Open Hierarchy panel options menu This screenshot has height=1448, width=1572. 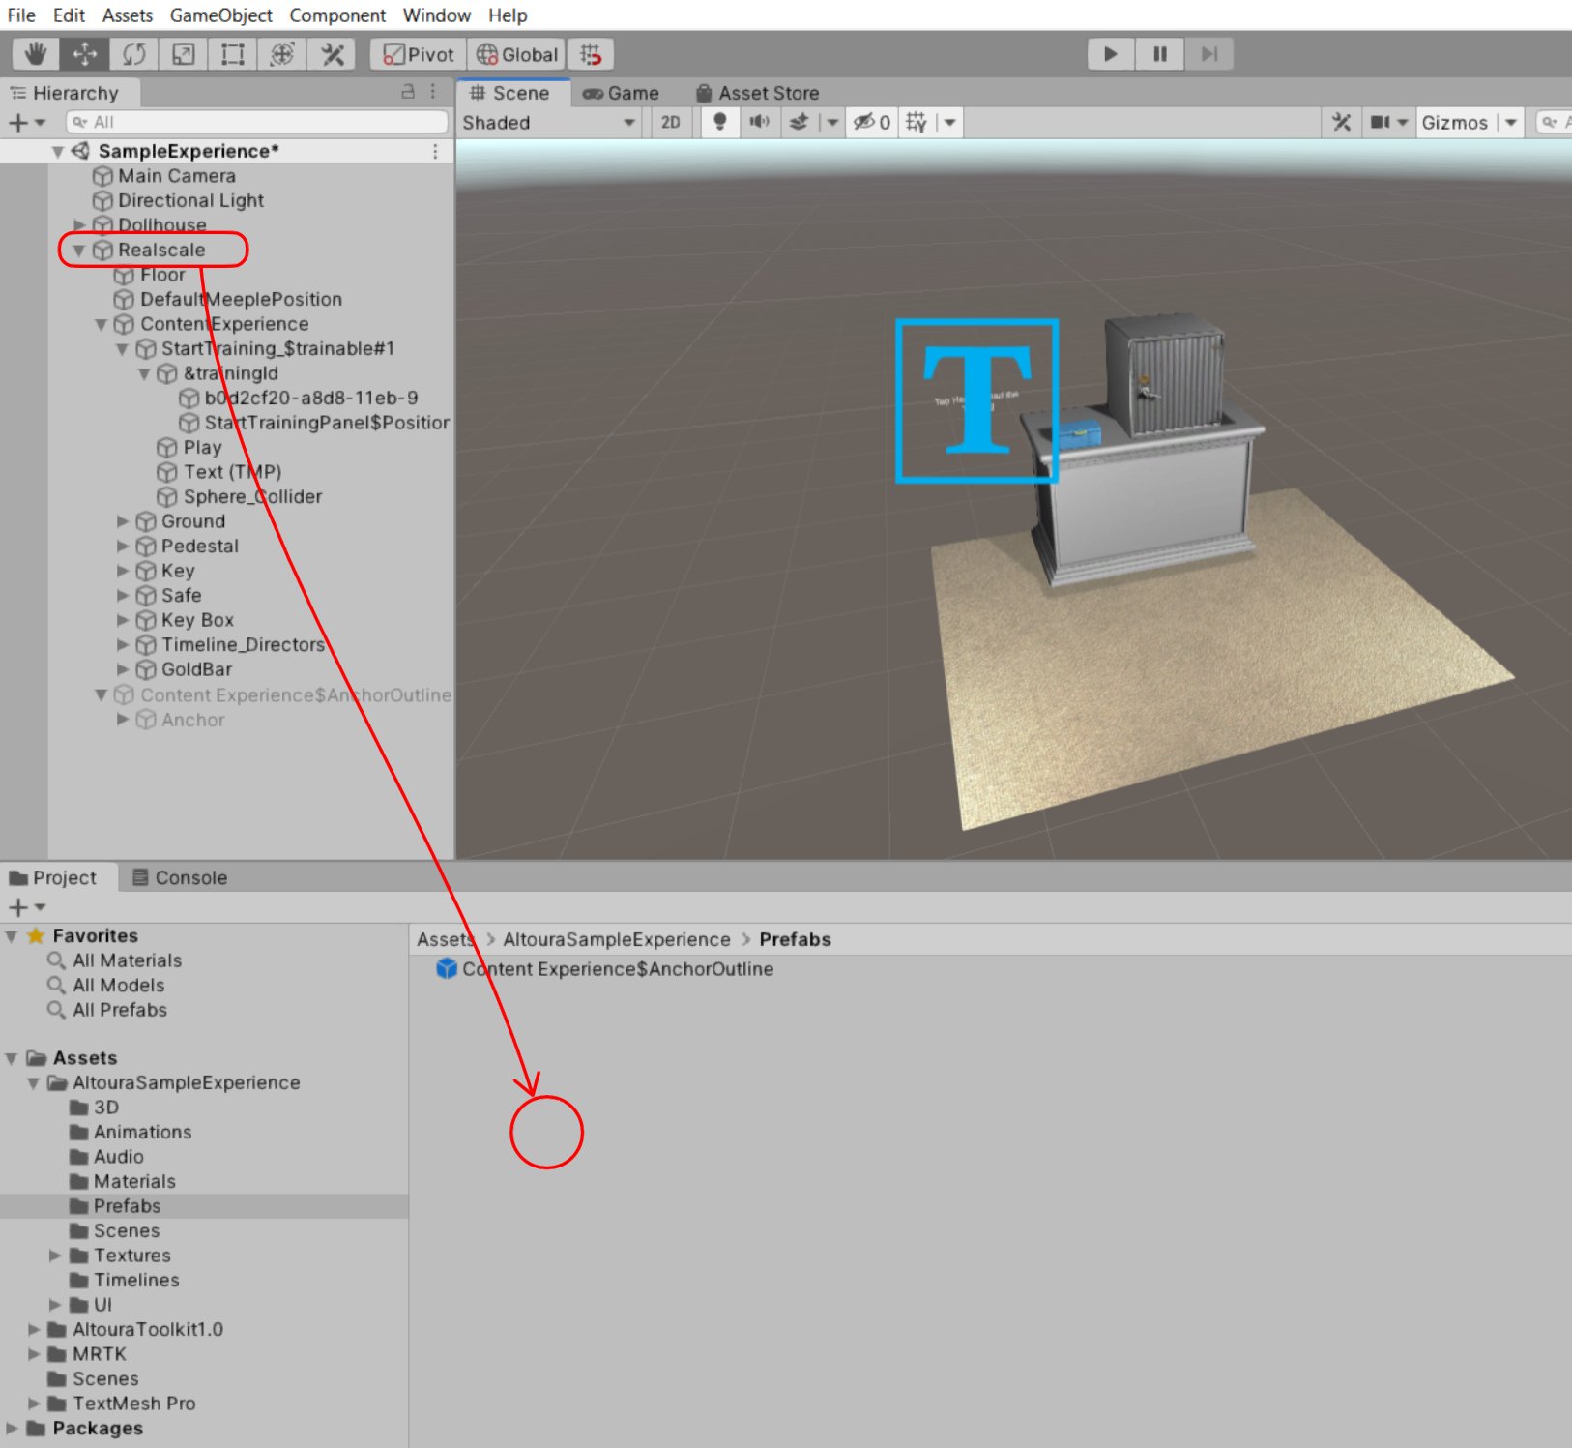coord(433,92)
